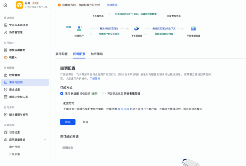Click the test enterprise and personnel icon
Screen dimensions: 246x166
point(6,97)
